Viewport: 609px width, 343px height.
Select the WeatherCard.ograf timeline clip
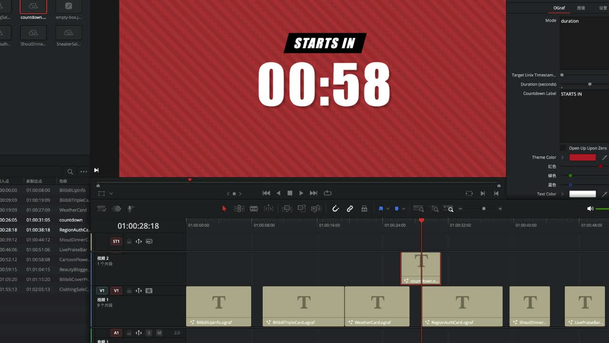(377, 306)
